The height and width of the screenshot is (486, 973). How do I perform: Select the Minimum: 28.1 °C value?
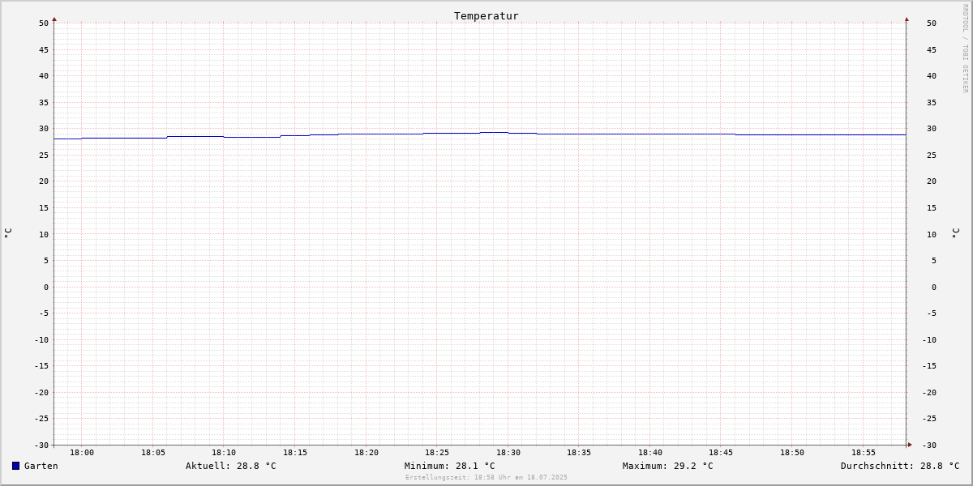click(x=450, y=466)
